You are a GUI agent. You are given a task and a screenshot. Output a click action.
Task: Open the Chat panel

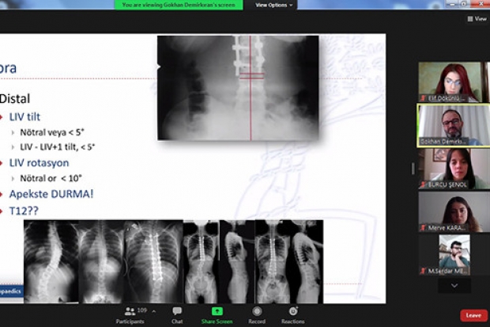[177, 314]
